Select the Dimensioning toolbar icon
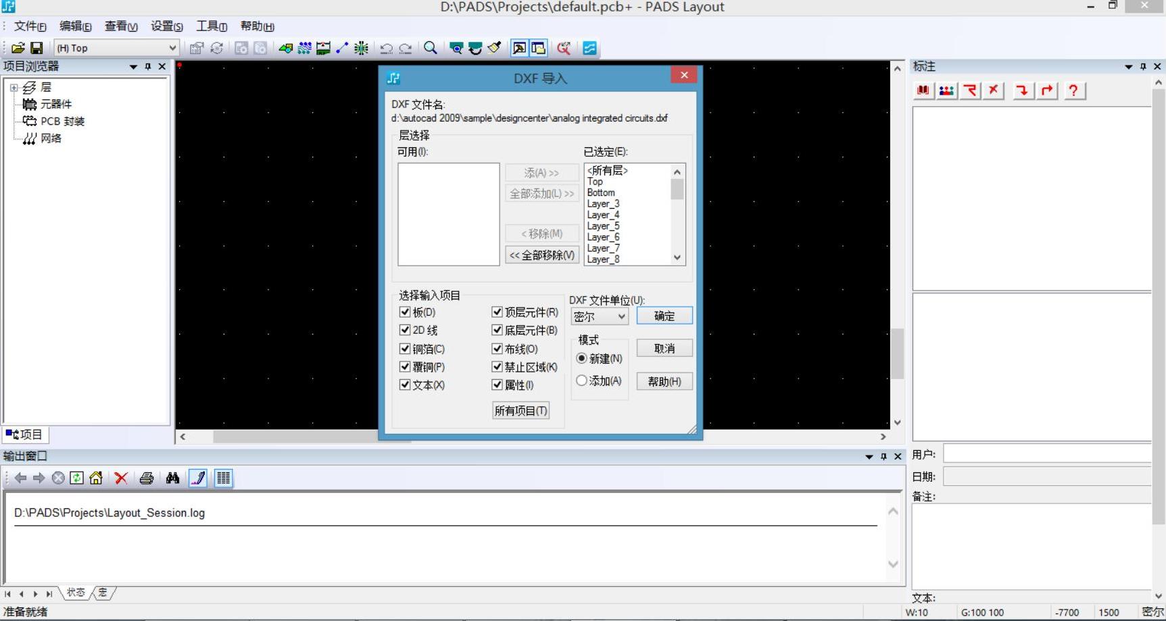Screen dimensions: 1166x621 324,48
